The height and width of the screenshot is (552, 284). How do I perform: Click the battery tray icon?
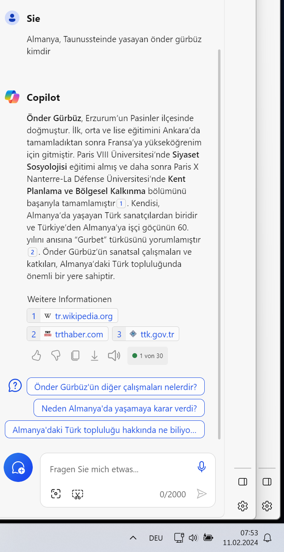click(208, 537)
